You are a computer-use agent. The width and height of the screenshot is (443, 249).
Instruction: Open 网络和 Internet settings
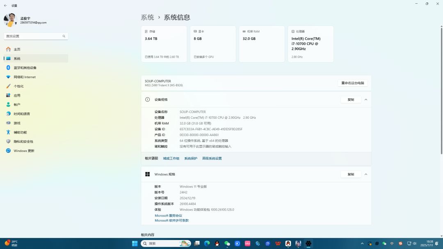pos(36,77)
